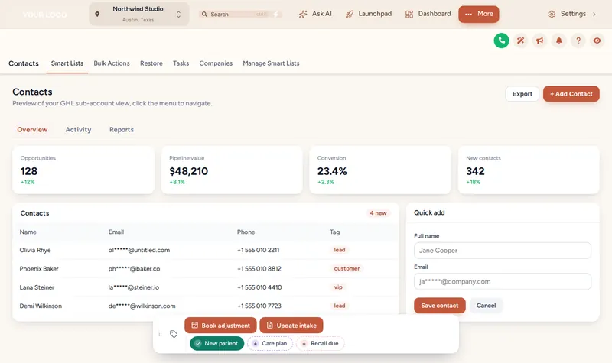This screenshot has height=363, width=612.
Task: Click the lightning bolt quick actions icon
Action: (x=276, y=14)
